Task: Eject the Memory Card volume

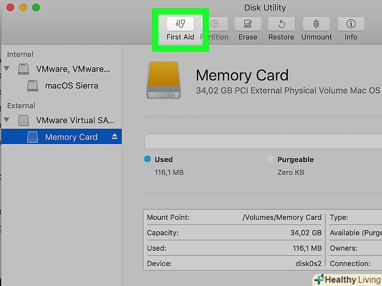Action: point(115,137)
